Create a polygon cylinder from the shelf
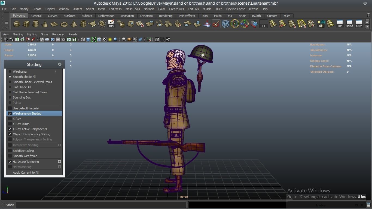 pos(35,24)
